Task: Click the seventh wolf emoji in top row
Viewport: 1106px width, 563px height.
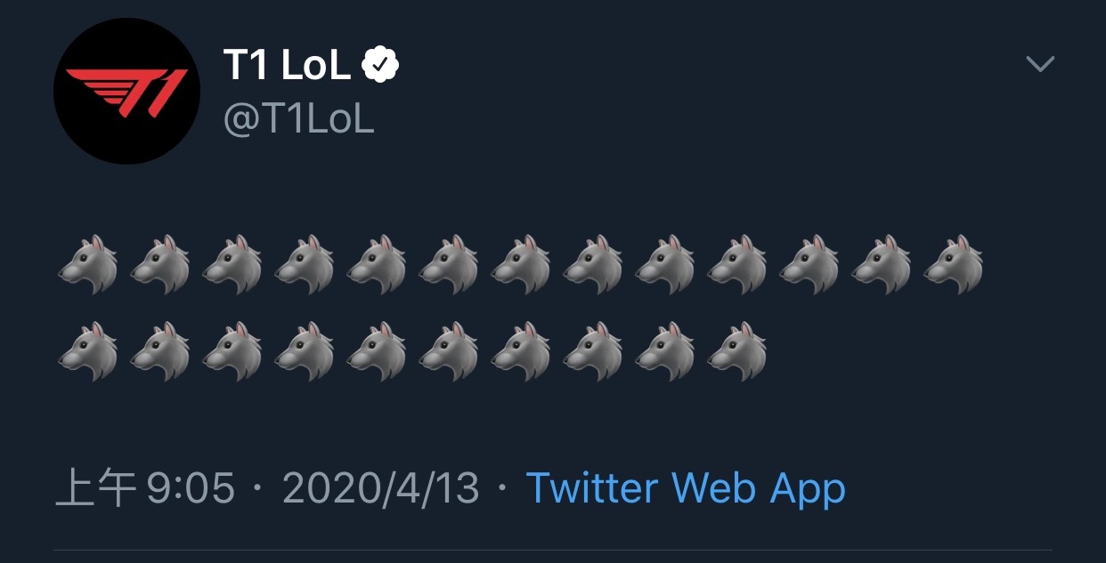Action: [521, 265]
